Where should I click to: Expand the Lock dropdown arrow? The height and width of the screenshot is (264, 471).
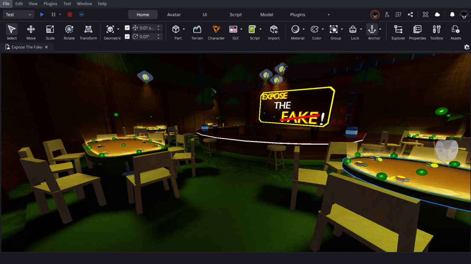361,29
